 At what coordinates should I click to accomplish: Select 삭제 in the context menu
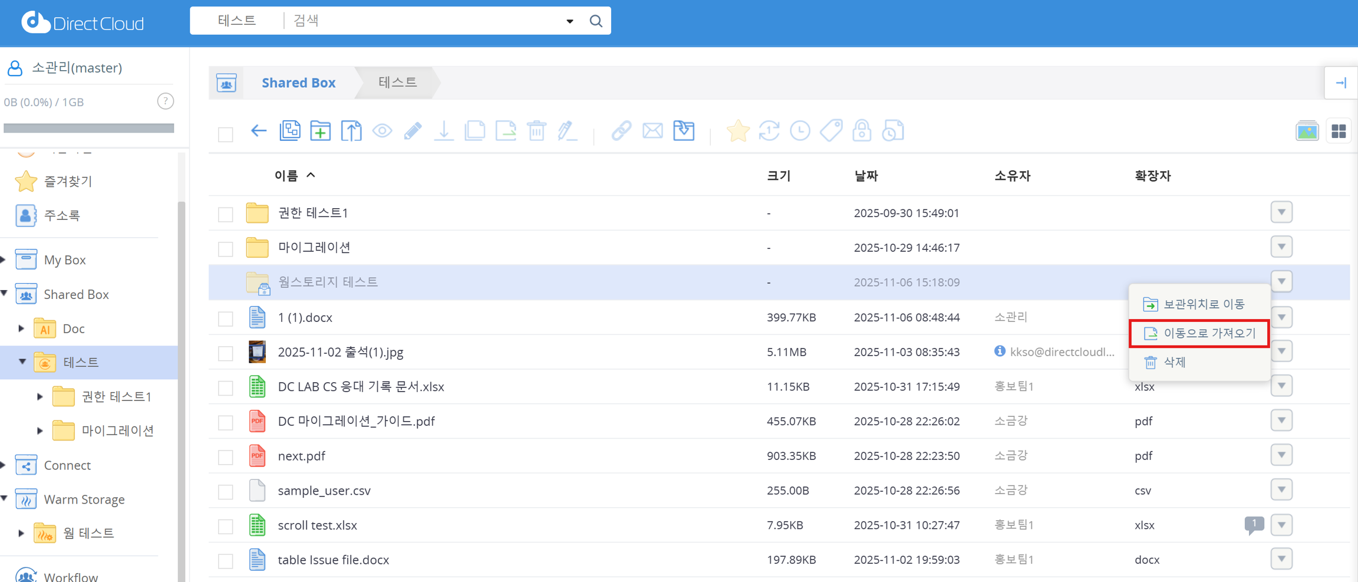tap(1174, 363)
